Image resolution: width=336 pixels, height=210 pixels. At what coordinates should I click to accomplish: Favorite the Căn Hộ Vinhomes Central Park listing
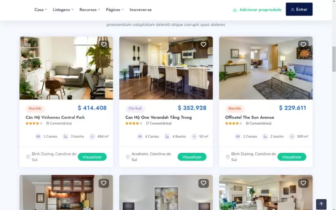103,45
